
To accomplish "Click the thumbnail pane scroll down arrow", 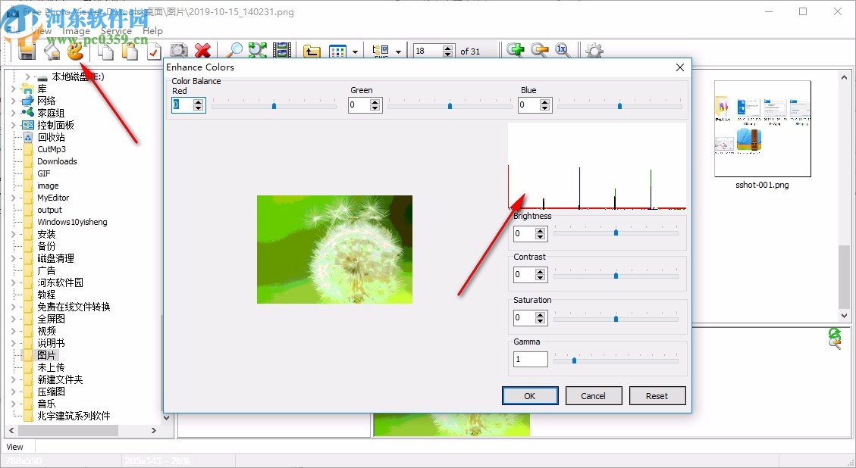I will point(844,315).
